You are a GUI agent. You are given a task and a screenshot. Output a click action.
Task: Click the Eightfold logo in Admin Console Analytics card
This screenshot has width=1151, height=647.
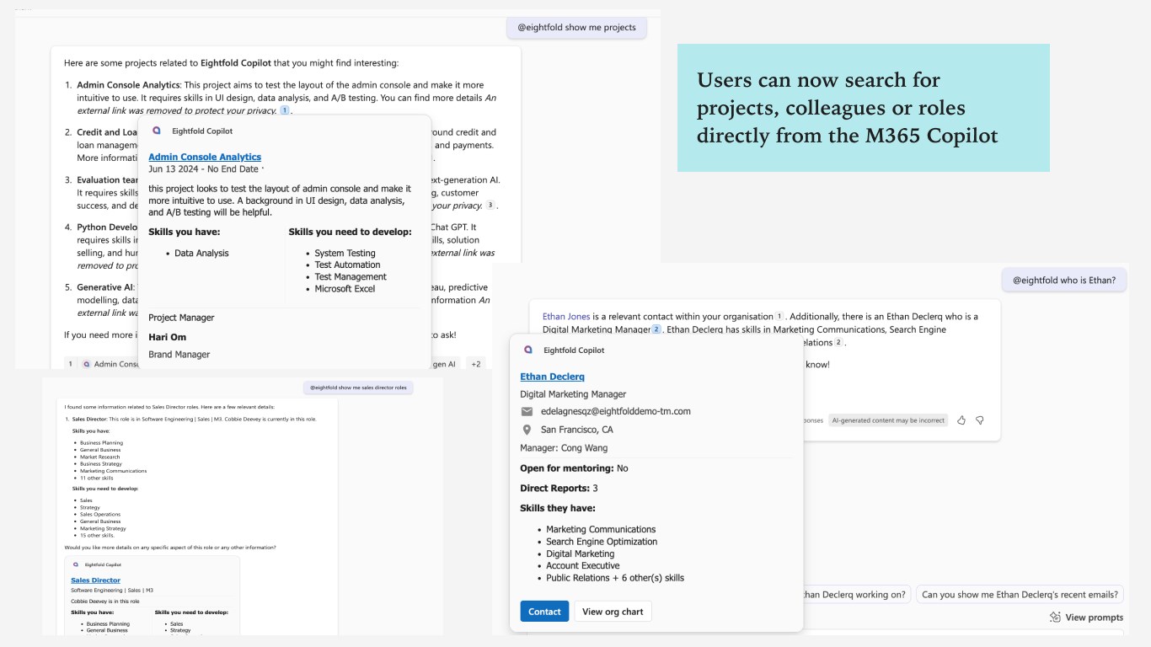pos(156,131)
